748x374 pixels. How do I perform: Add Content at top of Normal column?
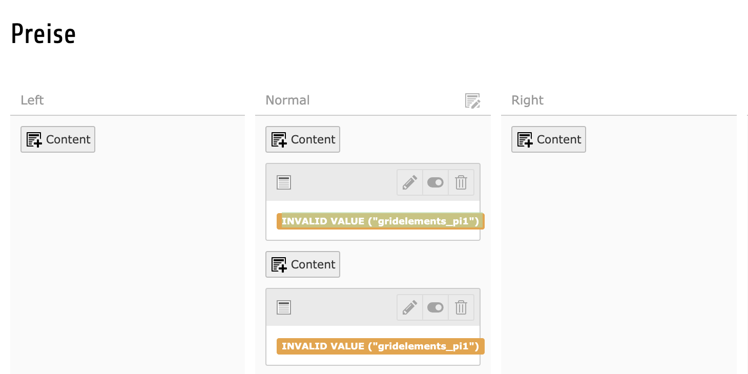tap(303, 139)
